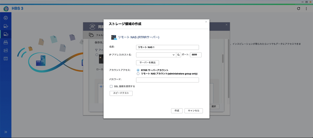Click the plus icon in background window
This screenshot has height=138, width=313.
point(101,86)
